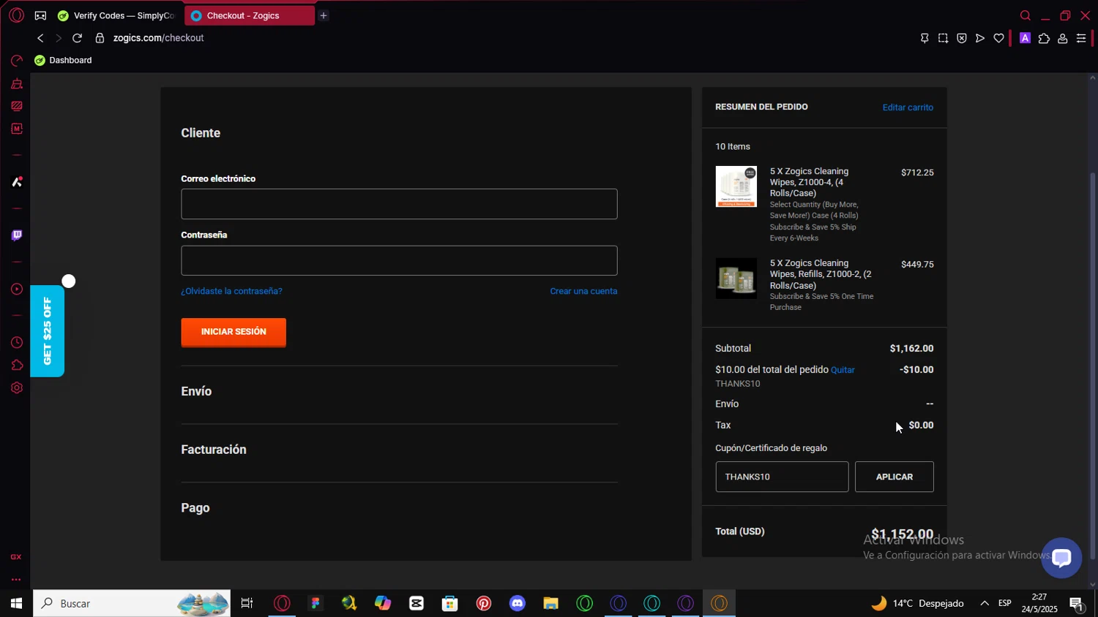Open History clock icon in sidebar
This screenshot has height=617, width=1098.
click(16, 343)
